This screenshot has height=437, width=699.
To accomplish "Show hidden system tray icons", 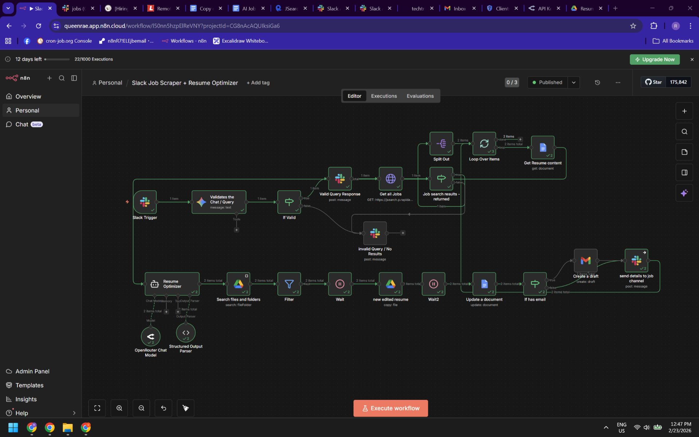I will (x=606, y=428).
